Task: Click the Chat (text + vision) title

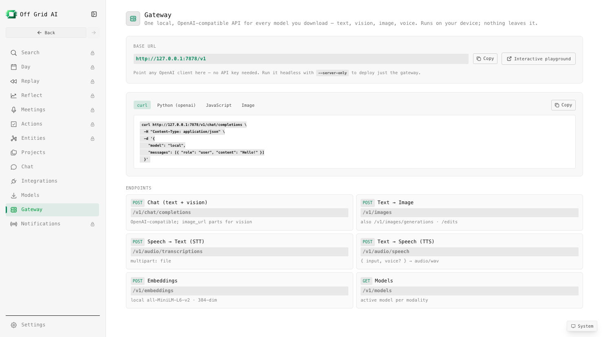Action: (177, 203)
